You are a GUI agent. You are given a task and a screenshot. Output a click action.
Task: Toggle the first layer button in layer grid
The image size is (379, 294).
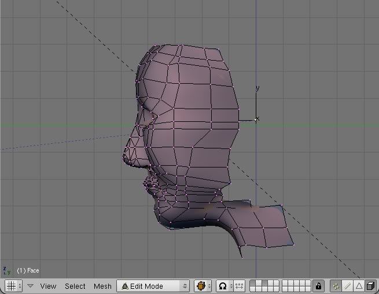pyautogui.click(x=252, y=283)
